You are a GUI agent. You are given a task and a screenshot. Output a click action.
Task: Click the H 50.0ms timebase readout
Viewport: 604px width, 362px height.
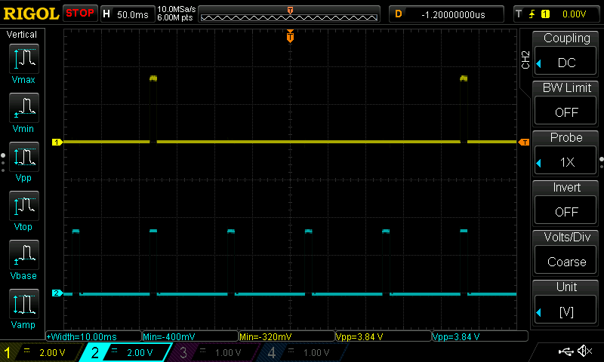click(128, 14)
